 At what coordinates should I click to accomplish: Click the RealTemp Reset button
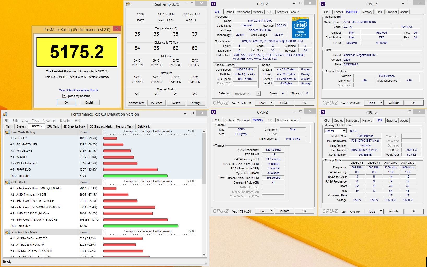(x=176, y=103)
